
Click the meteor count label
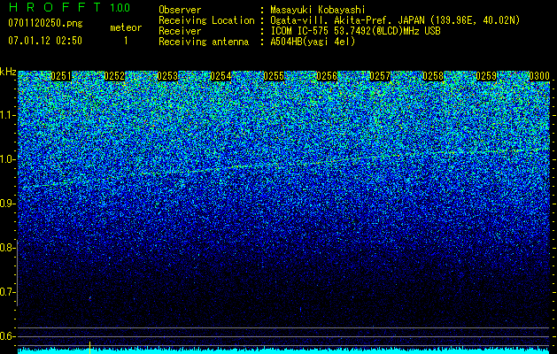coord(126,27)
